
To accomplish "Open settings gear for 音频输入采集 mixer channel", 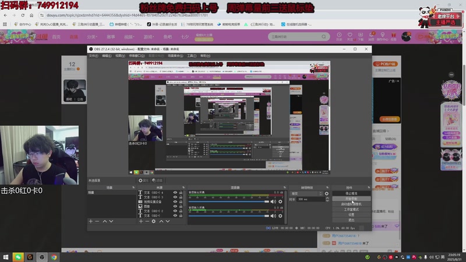I will point(280,216).
